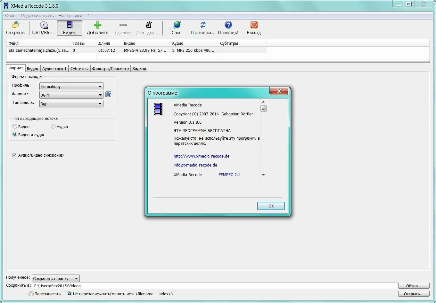Open http://www.xmedia-recode.de link
Screen dimensions: 436x303
point(202,156)
